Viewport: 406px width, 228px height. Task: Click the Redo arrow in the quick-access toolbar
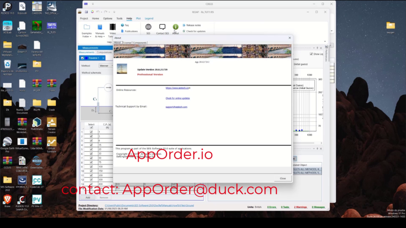(x=105, y=12)
